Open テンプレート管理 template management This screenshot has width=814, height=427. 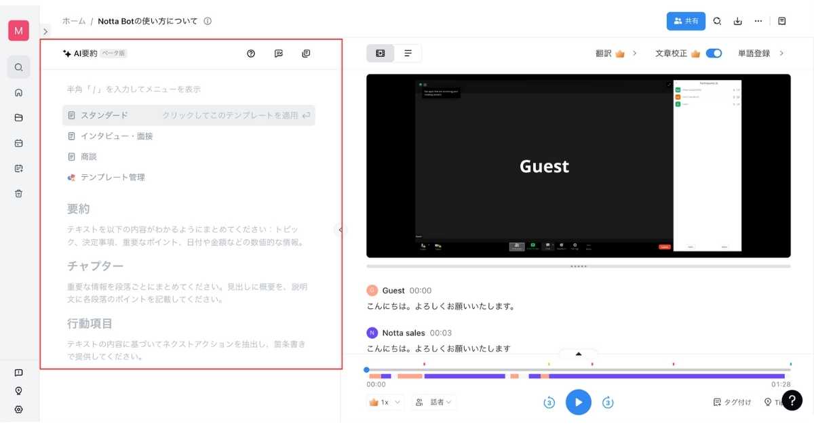tap(106, 178)
